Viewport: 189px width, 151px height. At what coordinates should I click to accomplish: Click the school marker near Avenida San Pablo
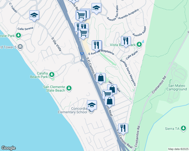(x=96, y=8)
